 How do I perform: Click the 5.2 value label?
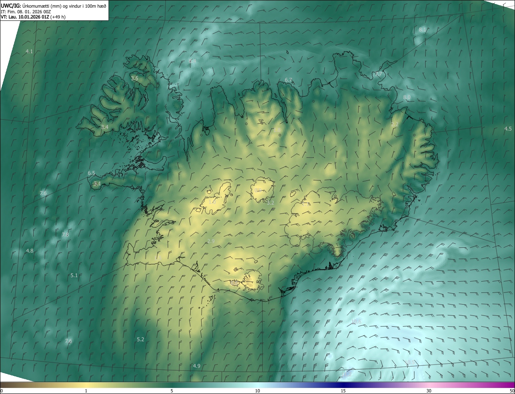point(140,340)
